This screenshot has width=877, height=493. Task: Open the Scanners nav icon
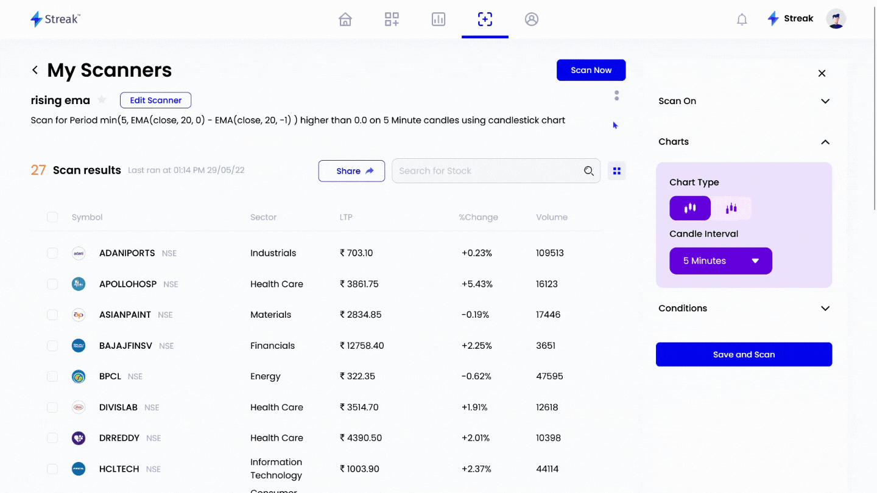[485, 19]
